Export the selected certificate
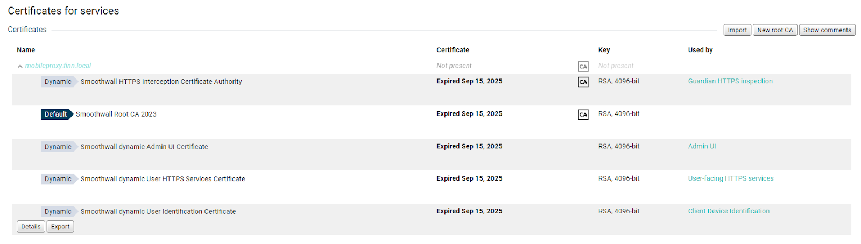Viewport: 861px width, 244px height. [60, 227]
